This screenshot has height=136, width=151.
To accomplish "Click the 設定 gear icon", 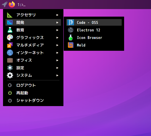I will 10,68.
